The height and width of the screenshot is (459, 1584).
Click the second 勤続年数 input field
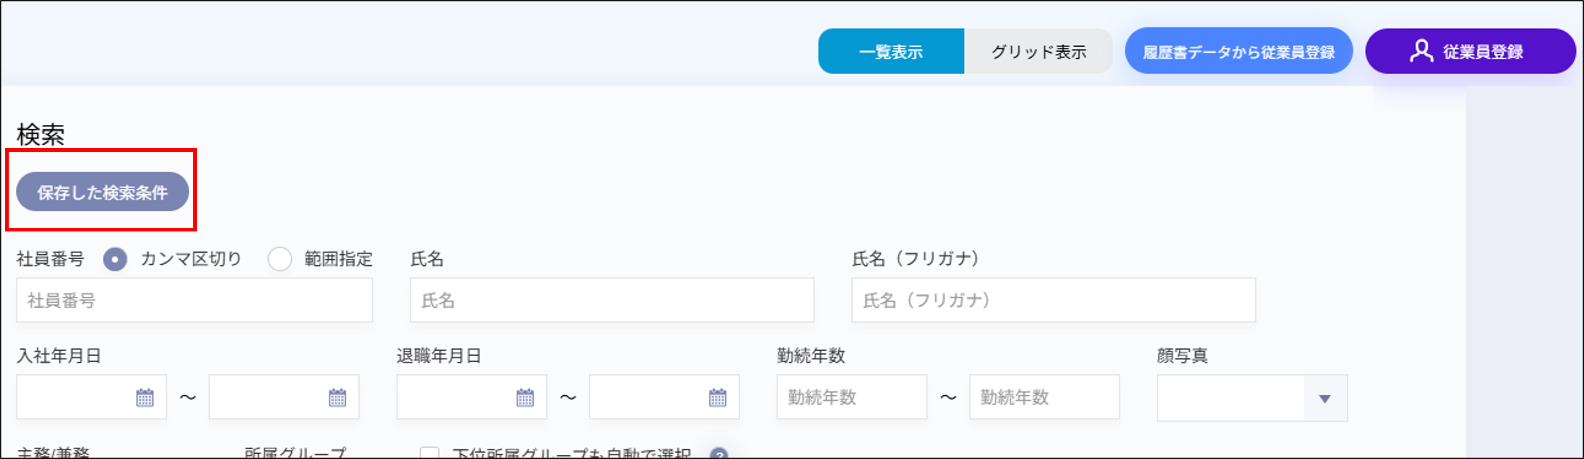1044,397
